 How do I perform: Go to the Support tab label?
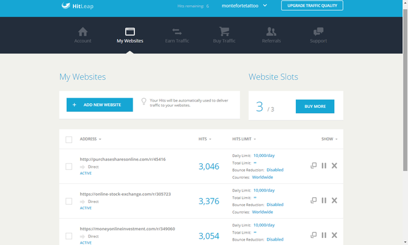click(x=318, y=41)
